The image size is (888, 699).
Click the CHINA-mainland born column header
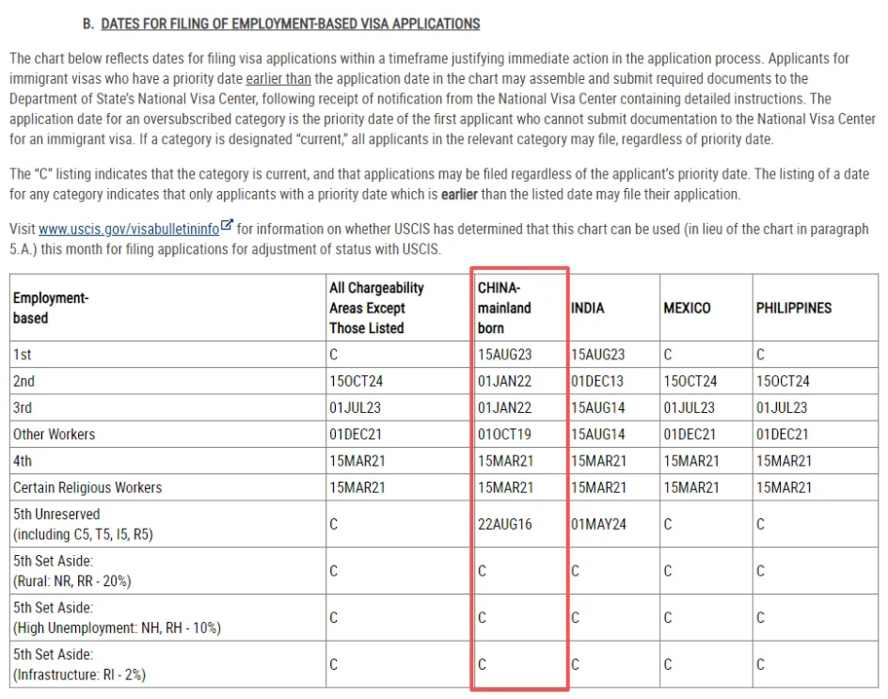coord(504,308)
